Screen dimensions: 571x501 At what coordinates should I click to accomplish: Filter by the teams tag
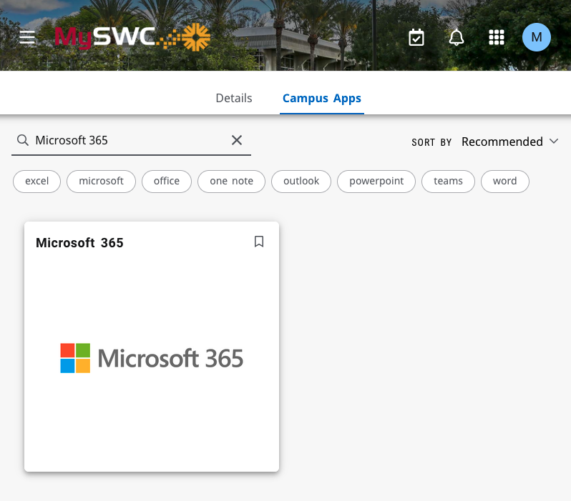tap(448, 182)
